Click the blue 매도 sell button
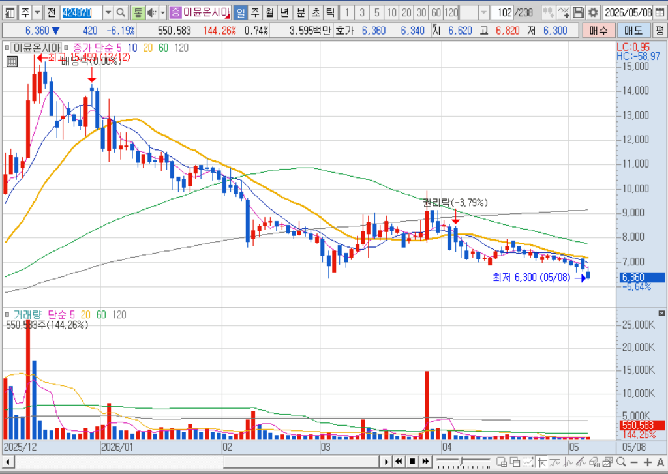This screenshot has height=474, width=668. click(633, 31)
